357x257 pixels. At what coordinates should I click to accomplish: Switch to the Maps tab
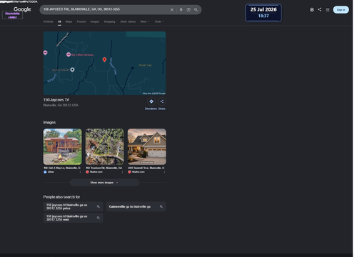coord(69,21)
